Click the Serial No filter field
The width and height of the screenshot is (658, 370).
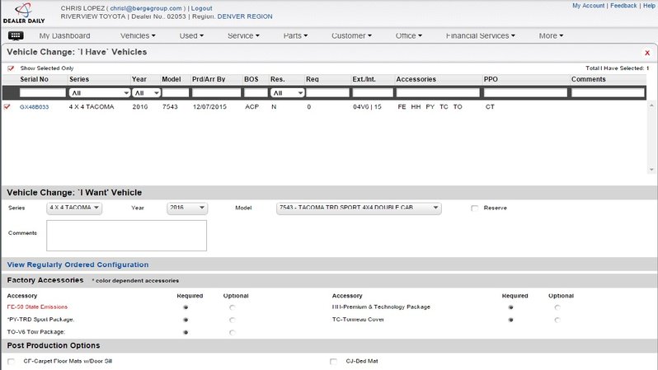point(43,93)
